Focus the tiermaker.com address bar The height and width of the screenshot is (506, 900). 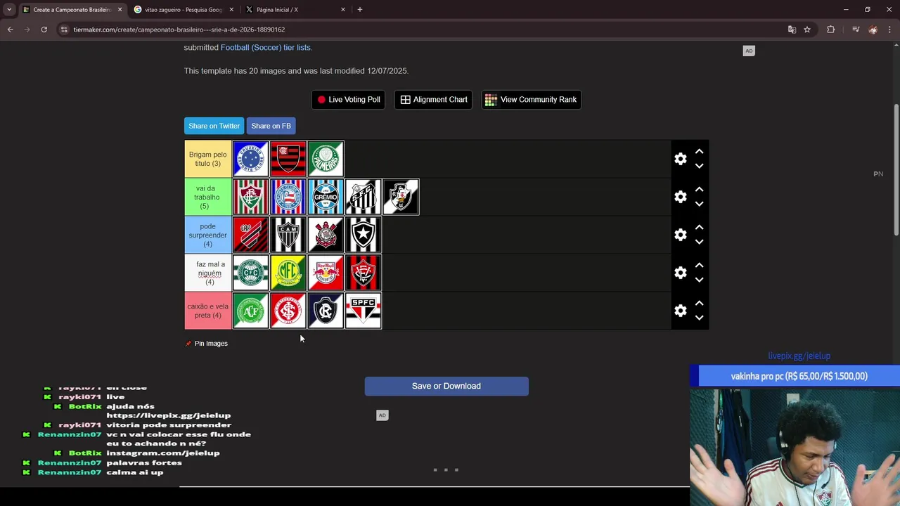tap(422, 30)
